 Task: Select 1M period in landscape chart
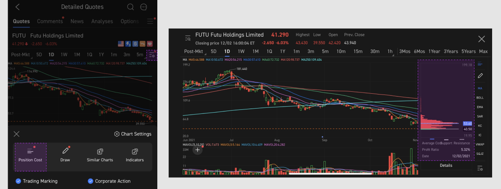(255, 51)
